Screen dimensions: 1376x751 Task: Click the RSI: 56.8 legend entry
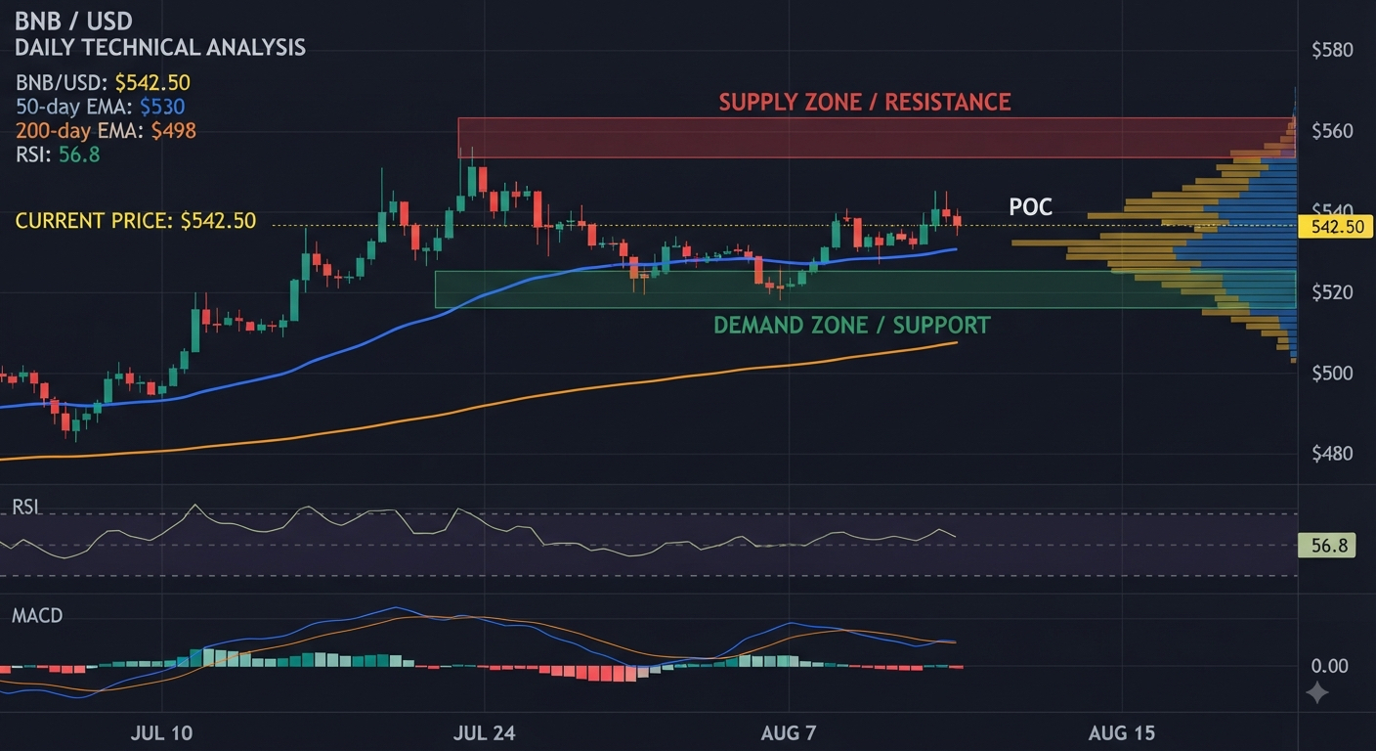[58, 154]
